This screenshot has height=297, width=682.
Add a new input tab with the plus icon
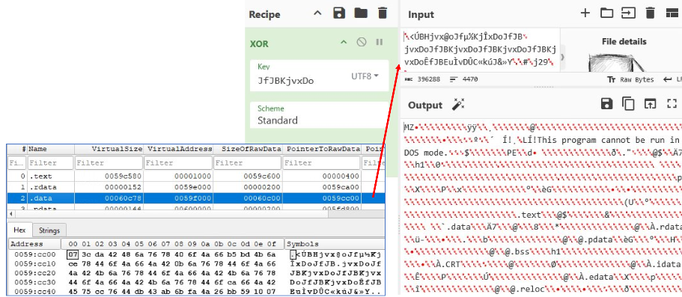585,13
